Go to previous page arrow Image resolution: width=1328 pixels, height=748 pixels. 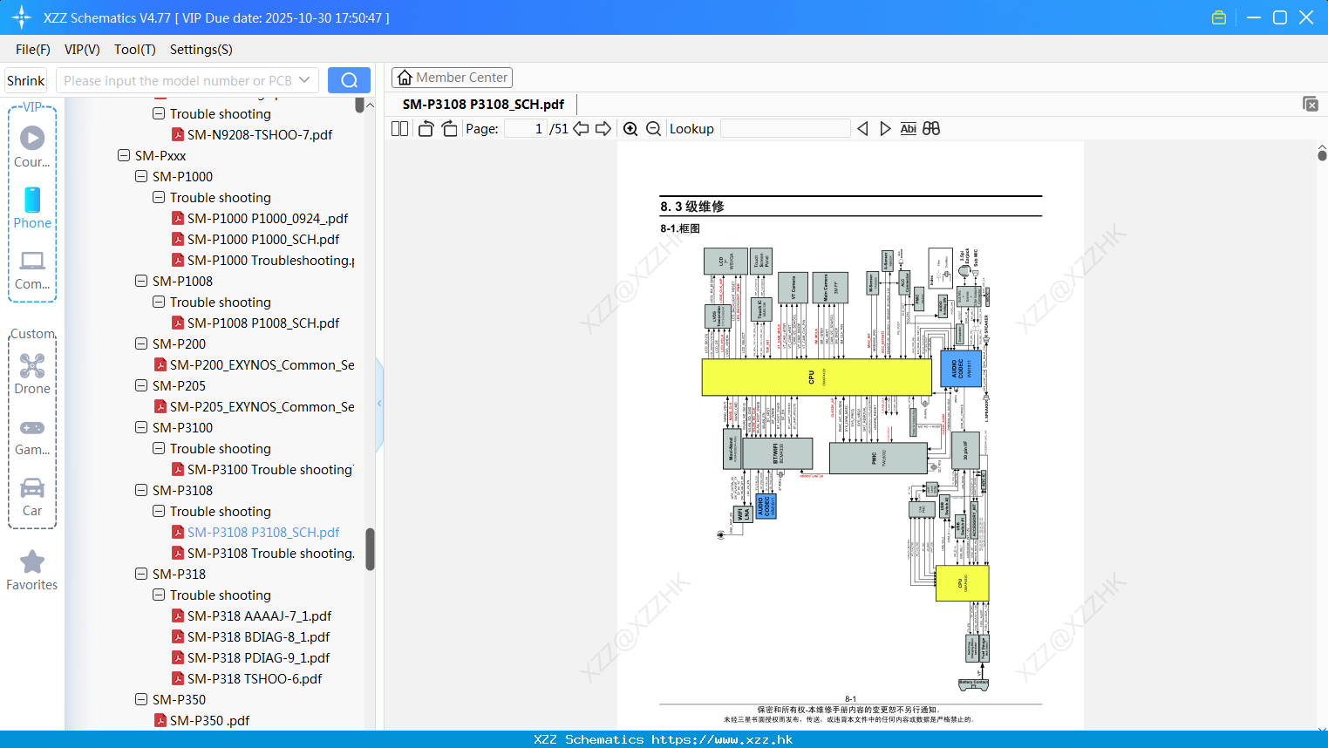click(581, 128)
